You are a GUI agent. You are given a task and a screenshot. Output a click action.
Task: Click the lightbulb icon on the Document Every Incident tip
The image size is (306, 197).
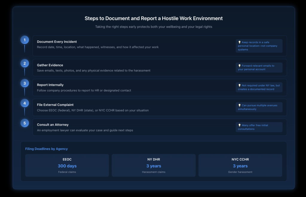pos(239,42)
